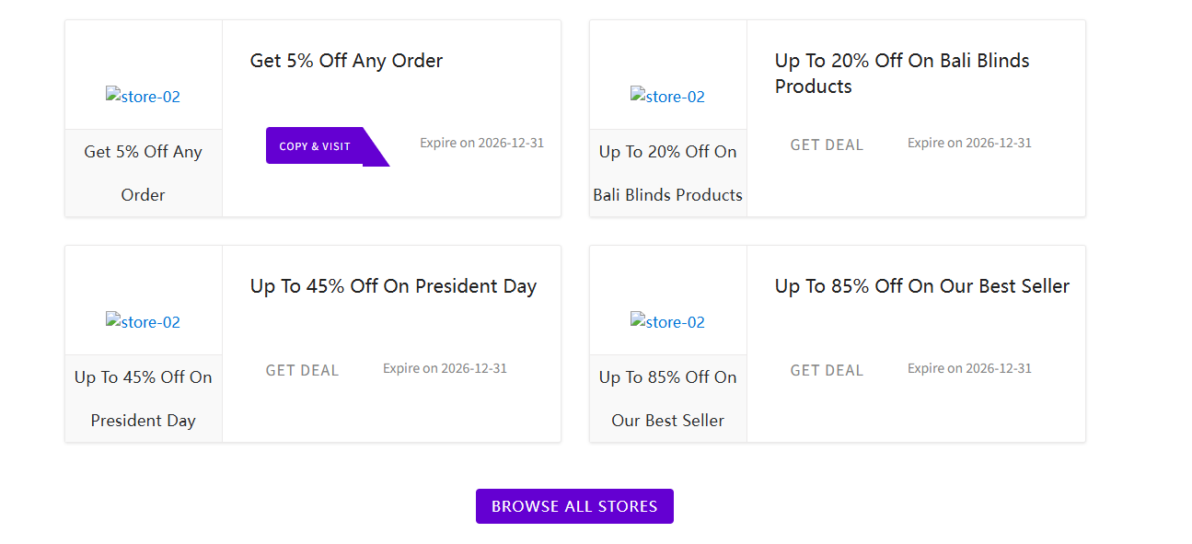This screenshot has width=1192, height=544.
Task: Click GET DEAL on the Bali Blinds offer
Action: [827, 145]
